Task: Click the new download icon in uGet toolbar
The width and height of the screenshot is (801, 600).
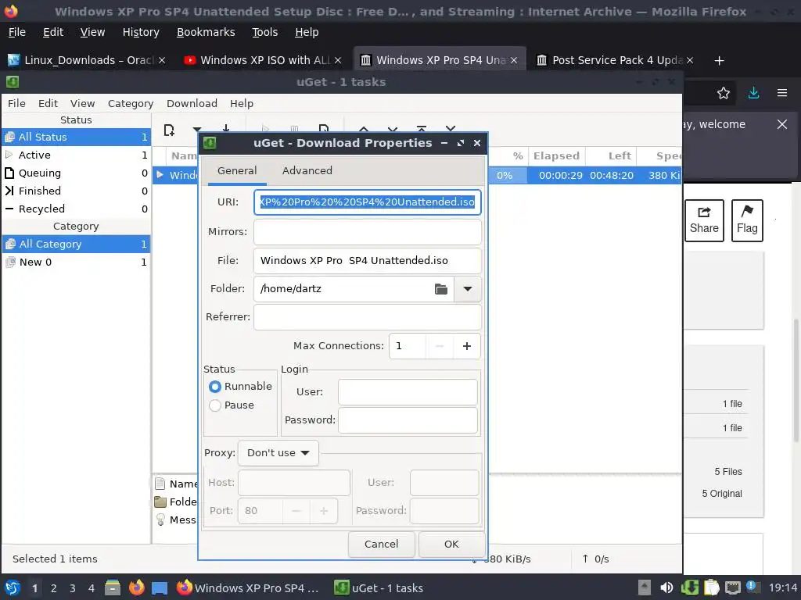Action: (x=169, y=130)
